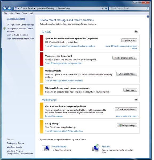Click the search magnifier icon
The height and width of the screenshot is (160, 154).
click(x=147, y=8)
